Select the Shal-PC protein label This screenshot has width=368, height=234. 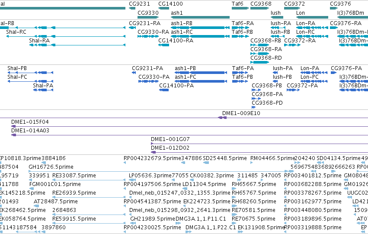click(17, 77)
